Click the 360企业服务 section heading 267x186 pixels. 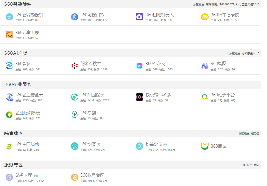(x=18, y=85)
